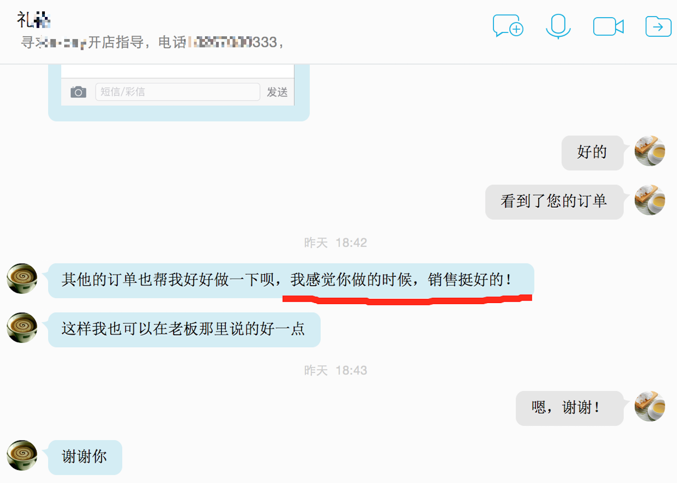Click the contact signature with phone number

point(152,42)
